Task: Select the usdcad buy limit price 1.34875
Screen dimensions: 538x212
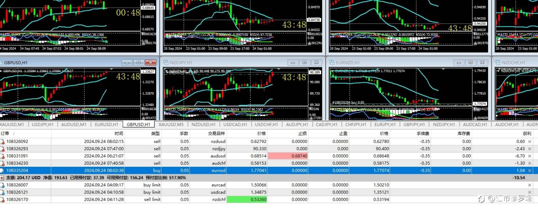Action: click(x=258, y=192)
